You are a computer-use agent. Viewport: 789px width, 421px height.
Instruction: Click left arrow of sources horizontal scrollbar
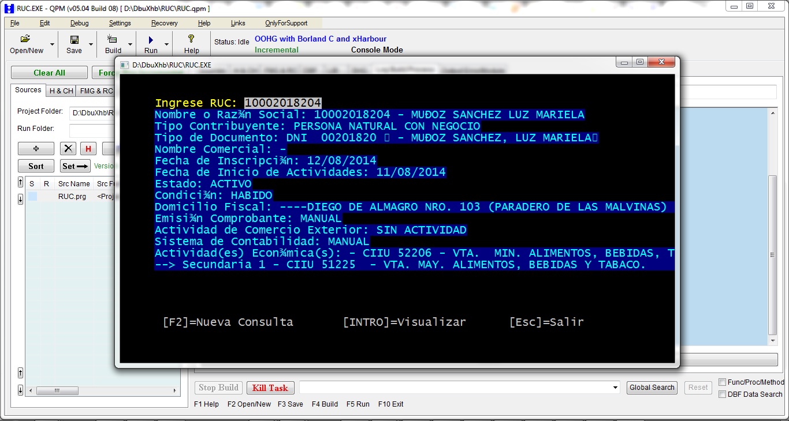(31, 390)
